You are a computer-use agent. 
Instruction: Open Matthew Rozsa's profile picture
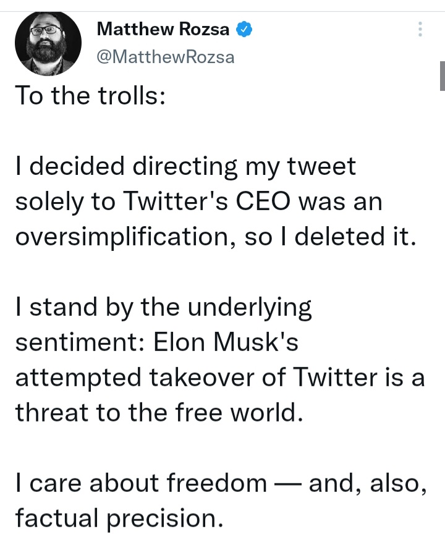point(48,43)
